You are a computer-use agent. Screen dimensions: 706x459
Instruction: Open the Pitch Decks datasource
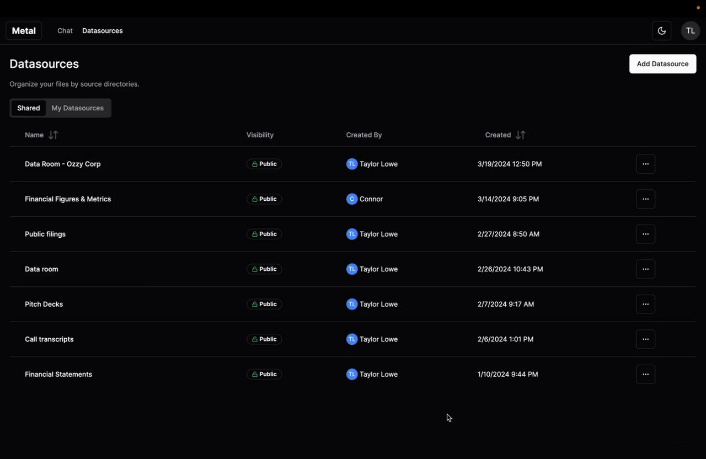point(44,304)
